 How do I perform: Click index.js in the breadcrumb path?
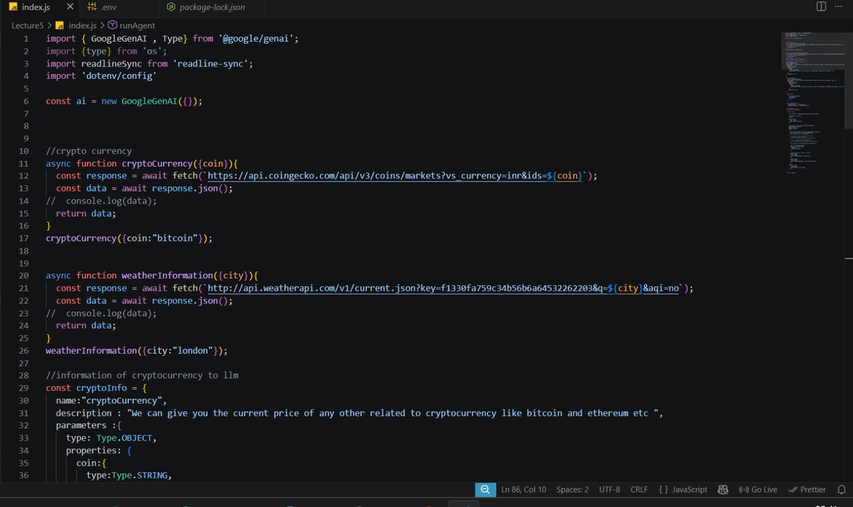tap(82, 25)
